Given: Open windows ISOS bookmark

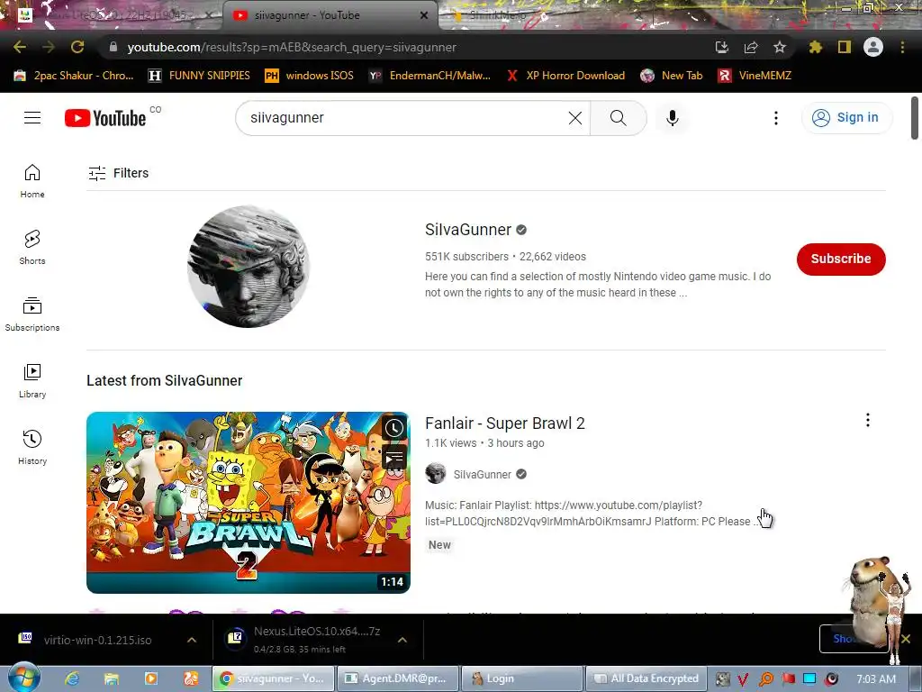Looking at the screenshot, I should click(x=310, y=76).
